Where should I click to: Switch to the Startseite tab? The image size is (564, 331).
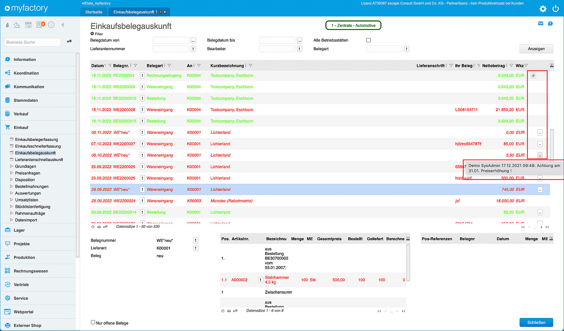click(x=94, y=12)
